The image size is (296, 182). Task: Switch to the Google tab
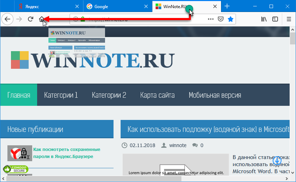pyautogui.click(x=113, y=7)
